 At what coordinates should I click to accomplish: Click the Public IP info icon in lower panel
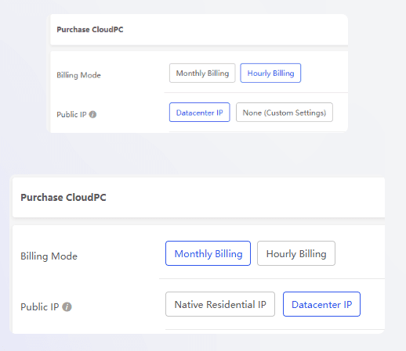(67, 306)
